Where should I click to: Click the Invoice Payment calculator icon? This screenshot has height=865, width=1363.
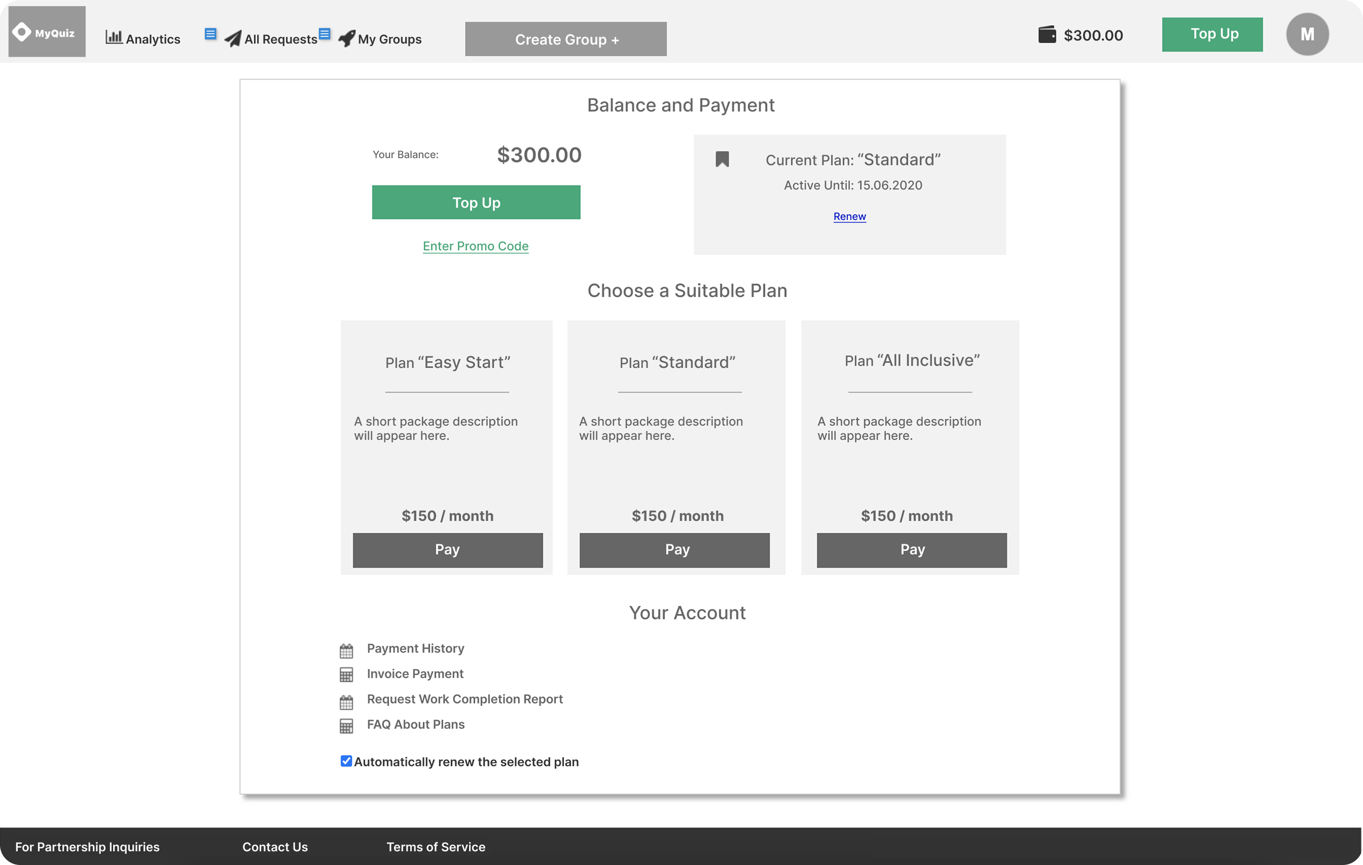346,675
